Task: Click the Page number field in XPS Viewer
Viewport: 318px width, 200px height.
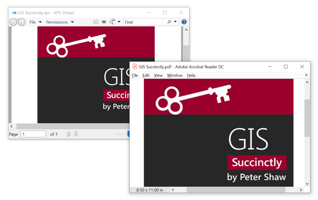Action: tap(33, 134)
